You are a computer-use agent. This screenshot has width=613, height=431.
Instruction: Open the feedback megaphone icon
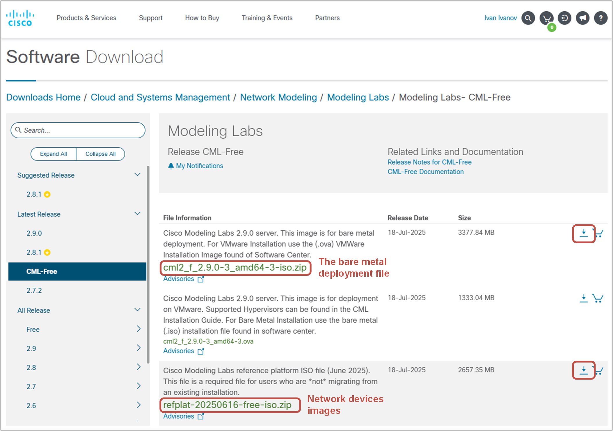tap(582, 18)
